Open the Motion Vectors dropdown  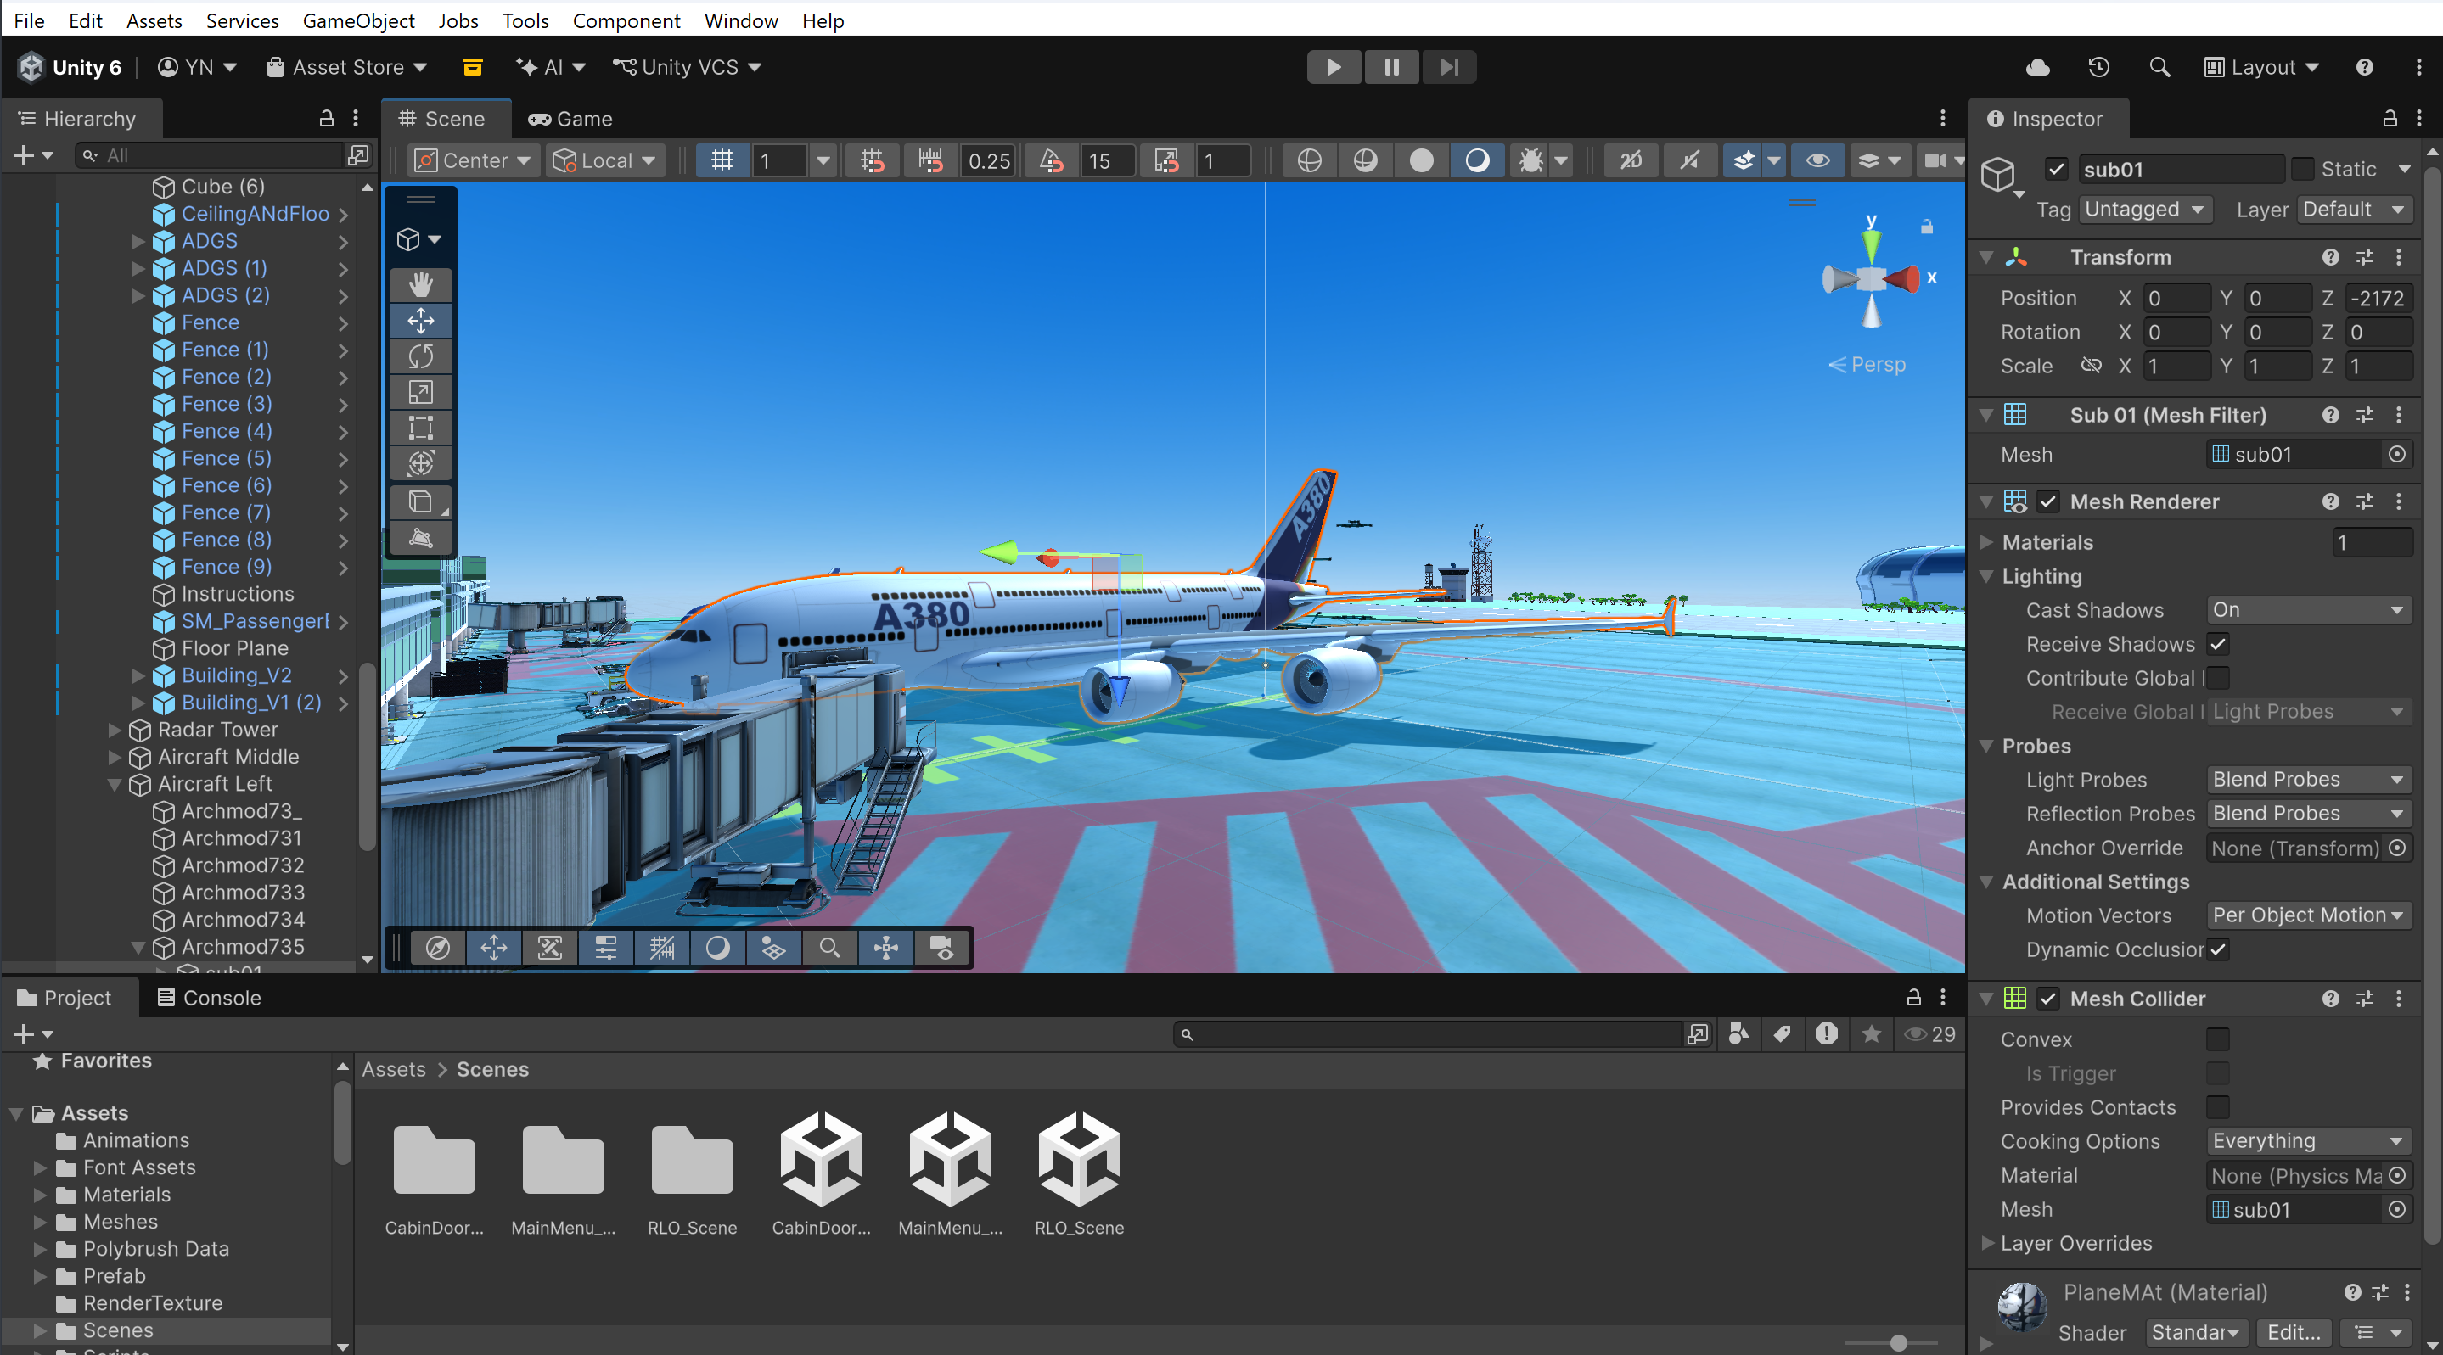[x=2308, y=915]
